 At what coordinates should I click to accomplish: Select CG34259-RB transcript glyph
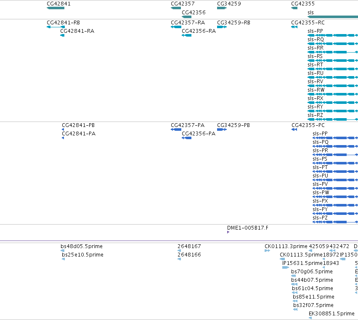(222, 27)
